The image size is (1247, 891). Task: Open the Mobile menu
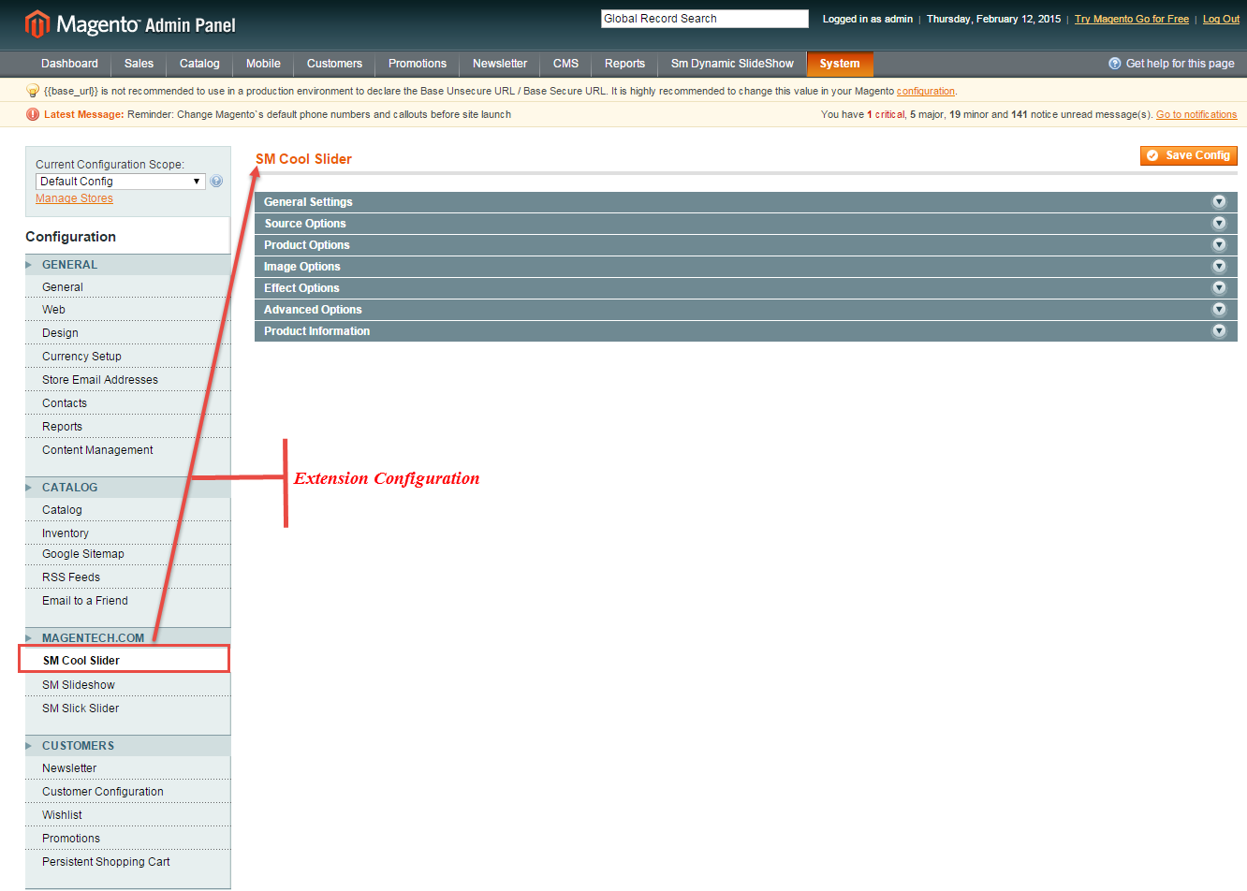(263, 64)
